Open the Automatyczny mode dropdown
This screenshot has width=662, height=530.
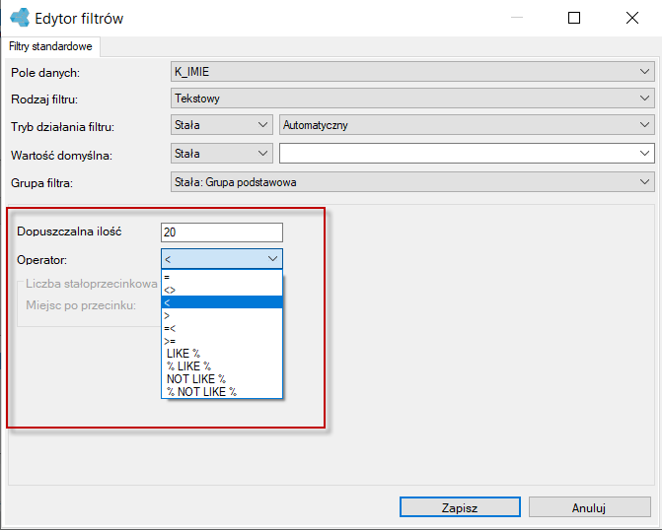pos(467,125)
